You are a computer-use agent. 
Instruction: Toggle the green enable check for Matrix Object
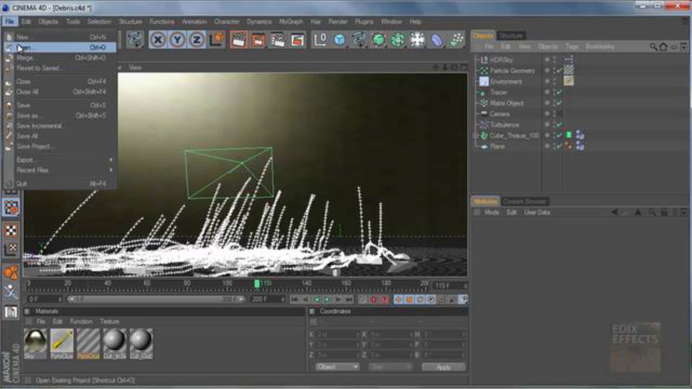pos(559,103)
